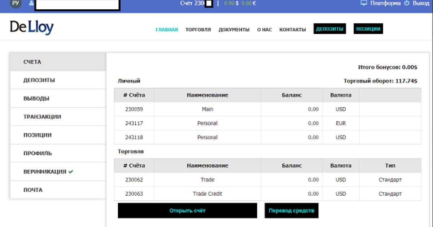The image size is (433, 227).
Task: Click the green verification checkmark
Action: [x=71, y=172]
